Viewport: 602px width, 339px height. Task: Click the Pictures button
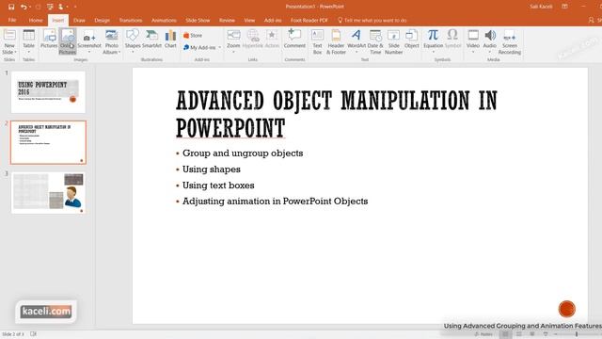point(49,39)
